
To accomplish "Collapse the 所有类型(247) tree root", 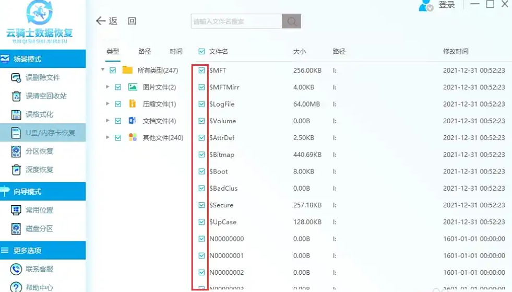I will pyautogui.click(x=103, y=70).
